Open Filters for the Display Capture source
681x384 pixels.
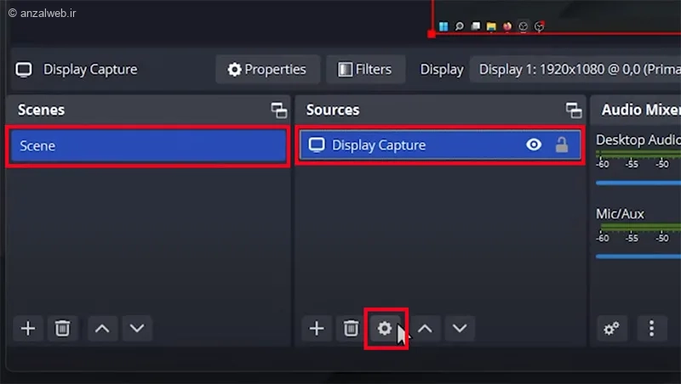tap(366, 70)
